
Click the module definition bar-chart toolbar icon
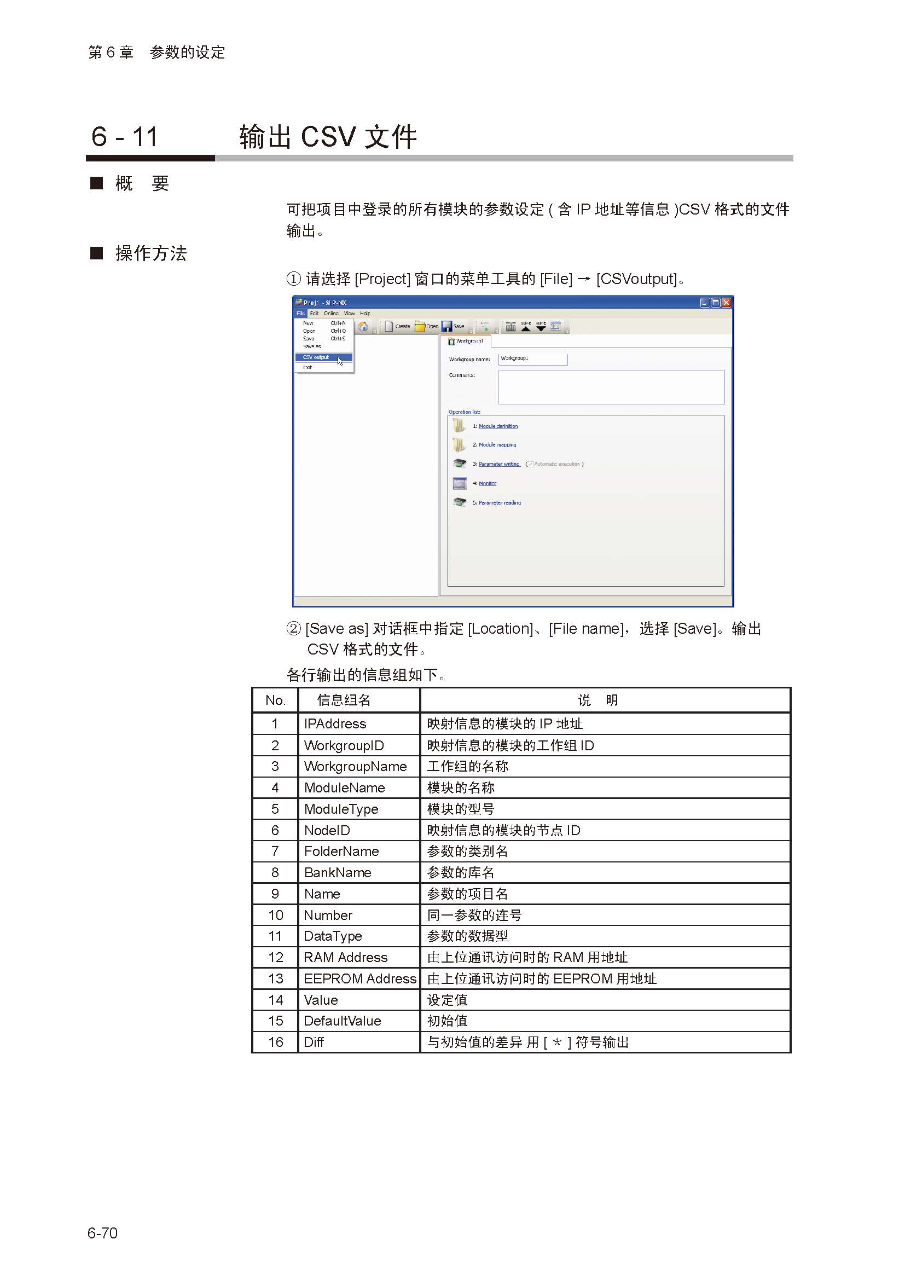(x=510, y=327)
